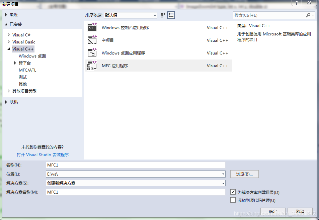The width and height of the screenshot is (319, 220).
Task: Expand the Visual Basic node
Action: click(9, 42)
